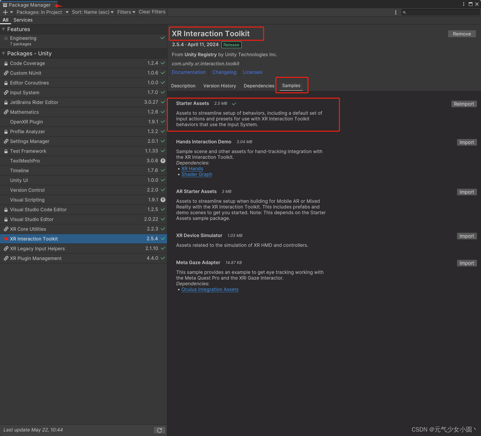Click link icon beside Input System
This screenshot has height=436, width=481.
[6, 92]
